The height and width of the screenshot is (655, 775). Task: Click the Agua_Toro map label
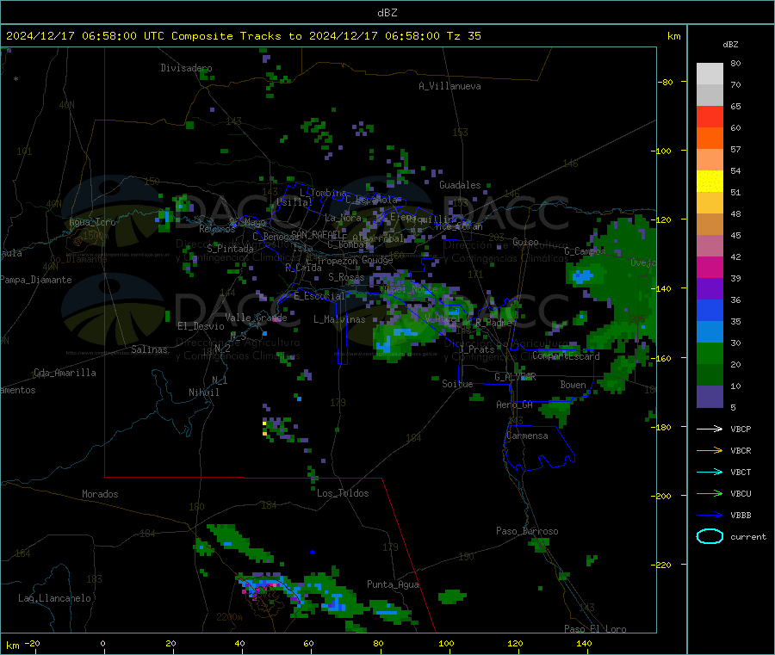coord(92,222)
